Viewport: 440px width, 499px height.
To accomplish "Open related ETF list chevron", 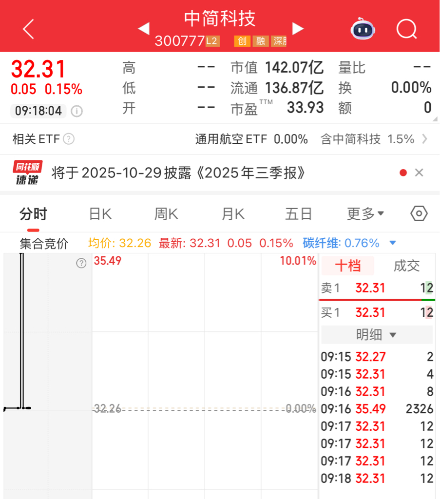I will click(x=424, y=139).
